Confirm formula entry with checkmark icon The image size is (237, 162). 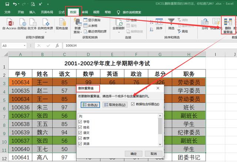48,45
